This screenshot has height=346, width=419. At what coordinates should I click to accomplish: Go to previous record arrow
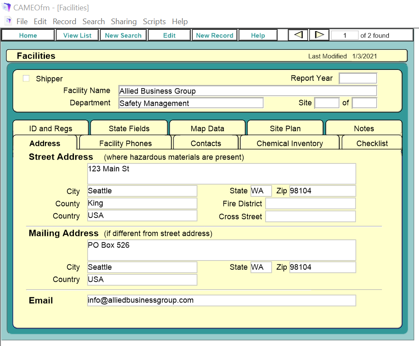coord(298,35)
